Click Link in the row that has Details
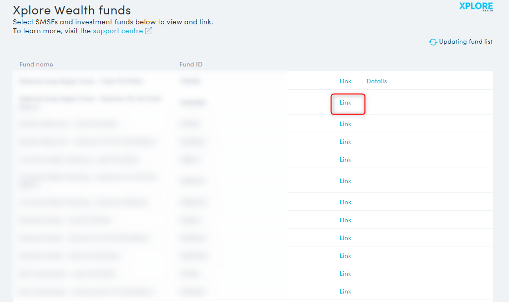This screenshot has width=509, height=302. pyautogui.click(x=345, y=81)
